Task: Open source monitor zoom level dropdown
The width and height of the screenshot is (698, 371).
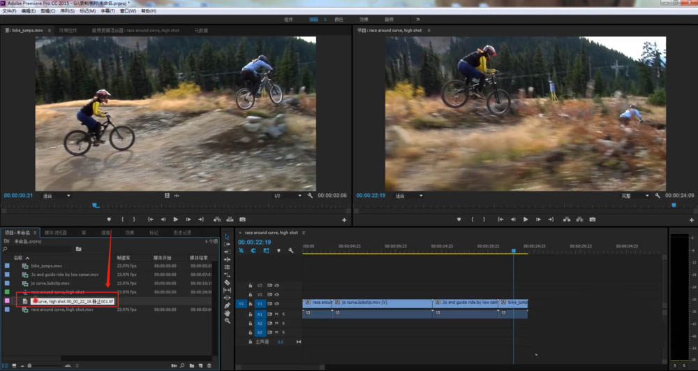Action: tap(57, 196)
